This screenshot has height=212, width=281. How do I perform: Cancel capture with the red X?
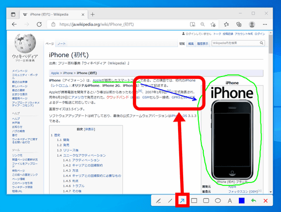coord(265,200)
